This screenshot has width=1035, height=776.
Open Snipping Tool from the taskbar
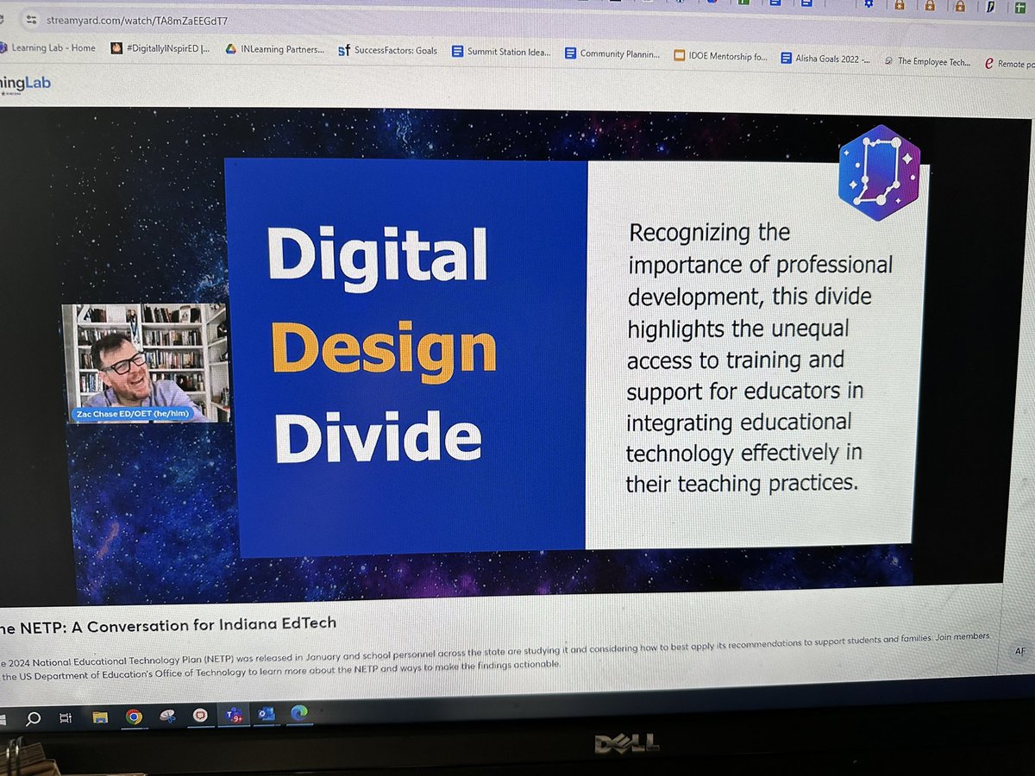(167, 715)
